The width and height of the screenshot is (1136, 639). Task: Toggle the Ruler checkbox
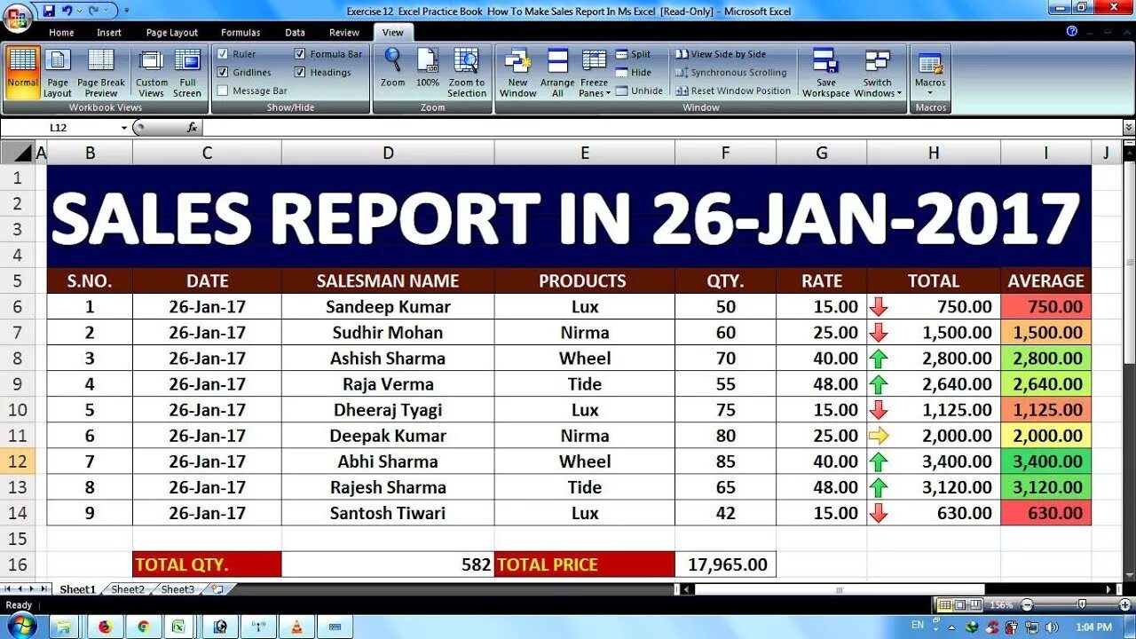(x=223, y=54)
